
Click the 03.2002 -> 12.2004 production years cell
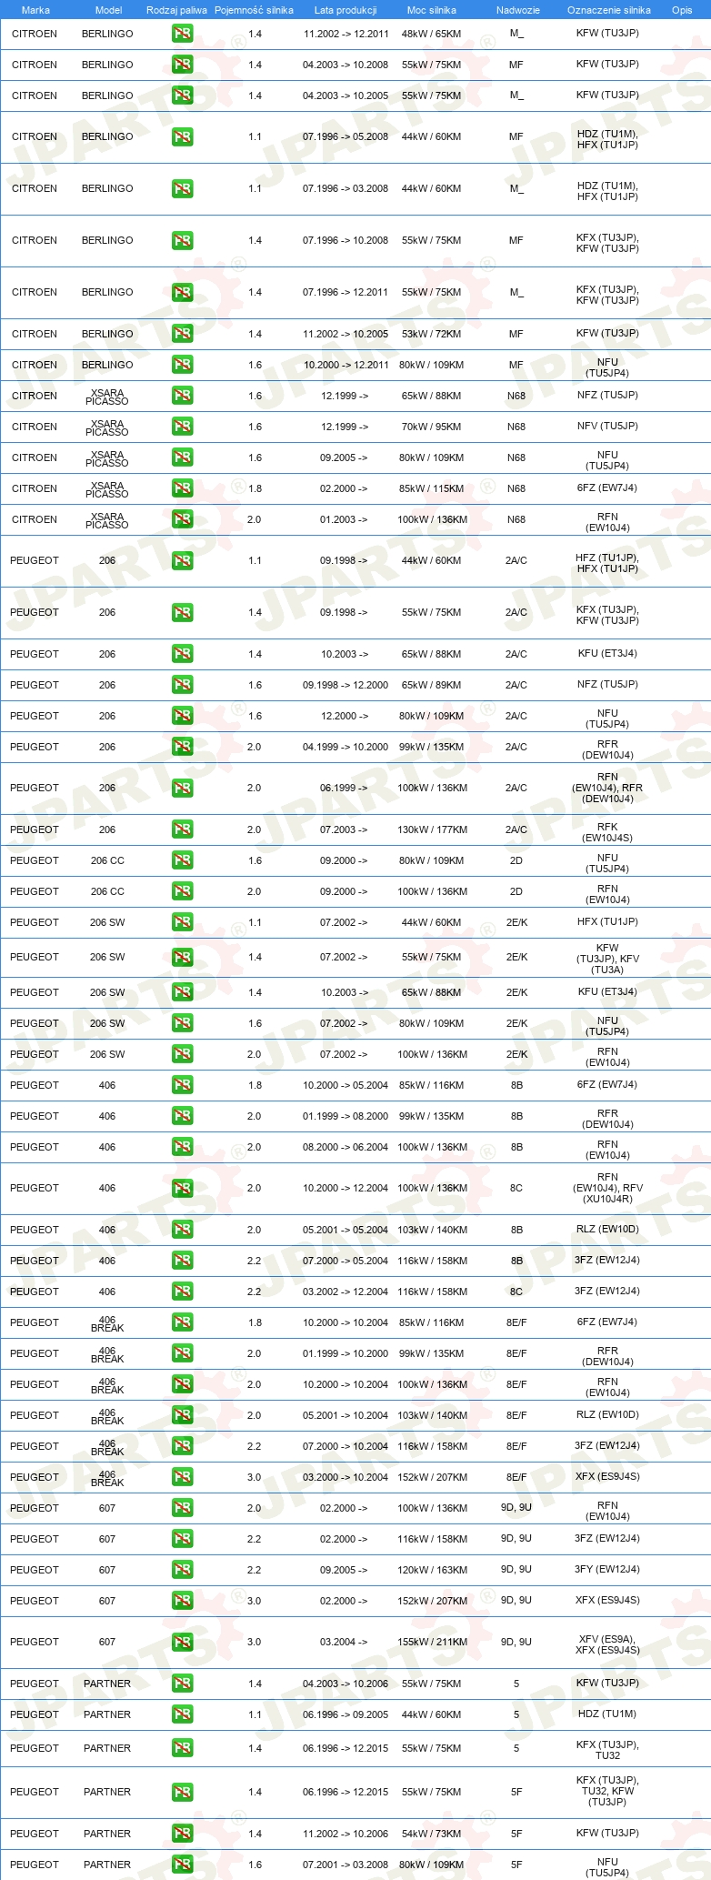(x=345, y=1292)
